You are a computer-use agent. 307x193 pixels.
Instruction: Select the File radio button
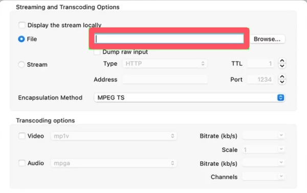(21, 39)
